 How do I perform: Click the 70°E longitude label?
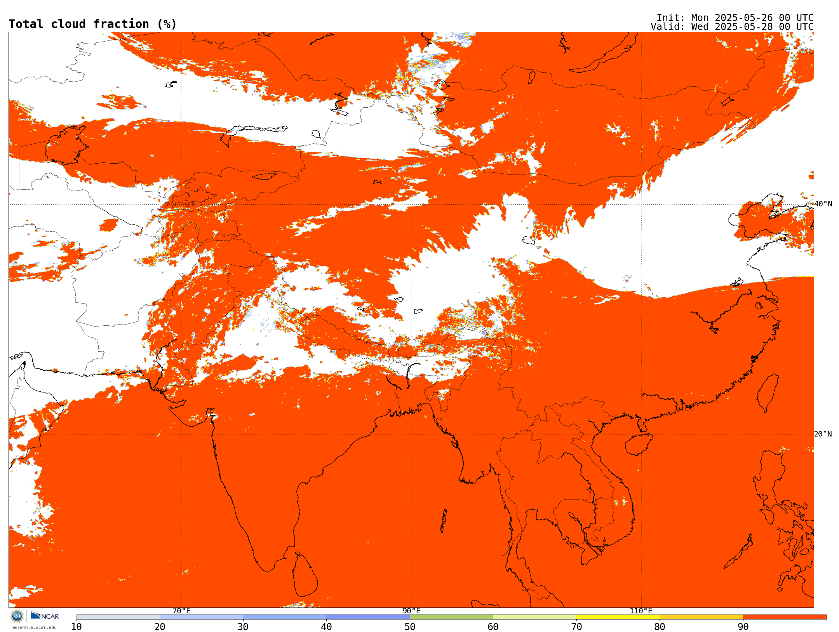tap(181, 611)
